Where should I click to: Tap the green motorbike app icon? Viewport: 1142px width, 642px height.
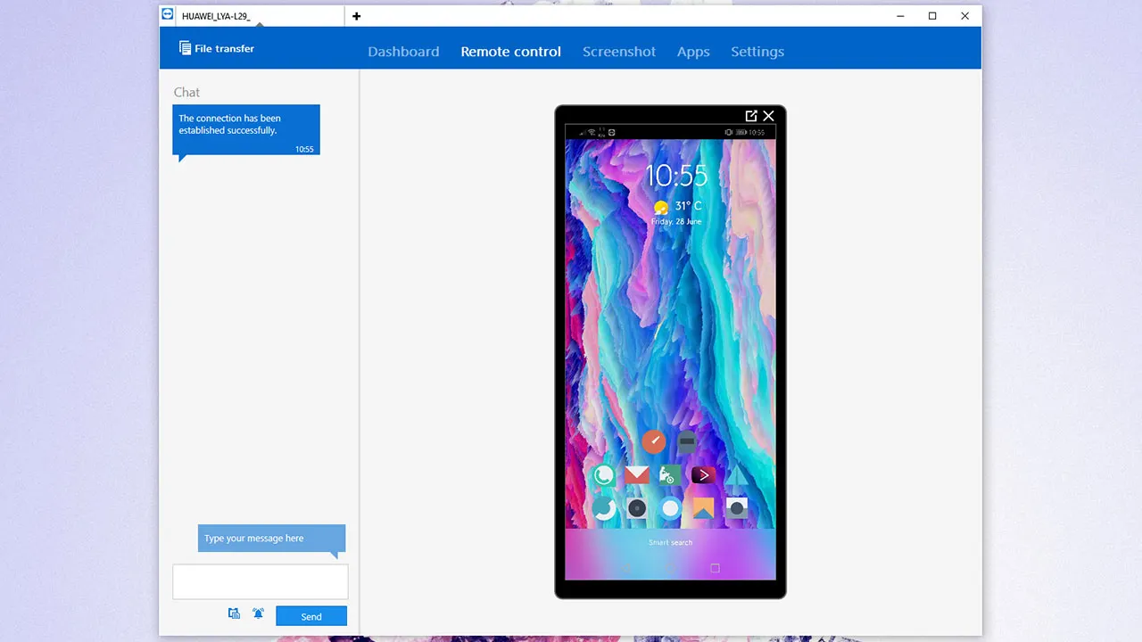point(670,475)
